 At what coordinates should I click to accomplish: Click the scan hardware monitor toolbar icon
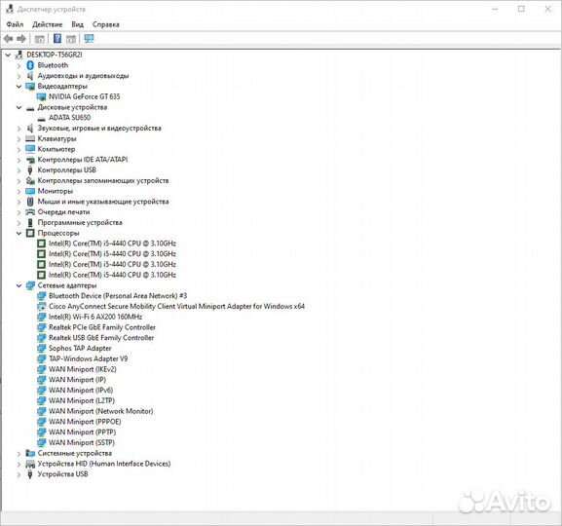point(89,38)
